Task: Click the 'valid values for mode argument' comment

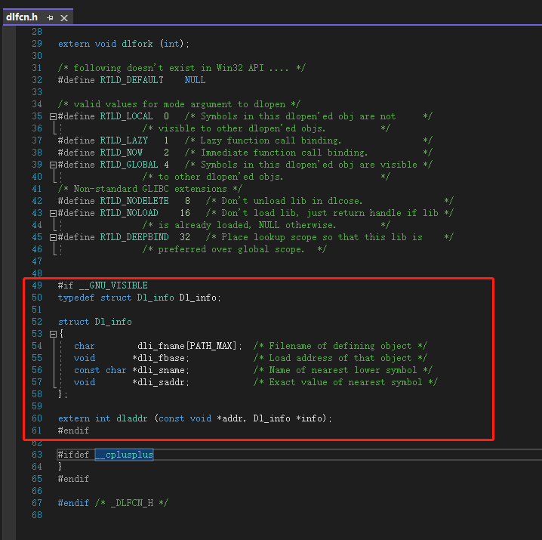Action: coord(179,104)
